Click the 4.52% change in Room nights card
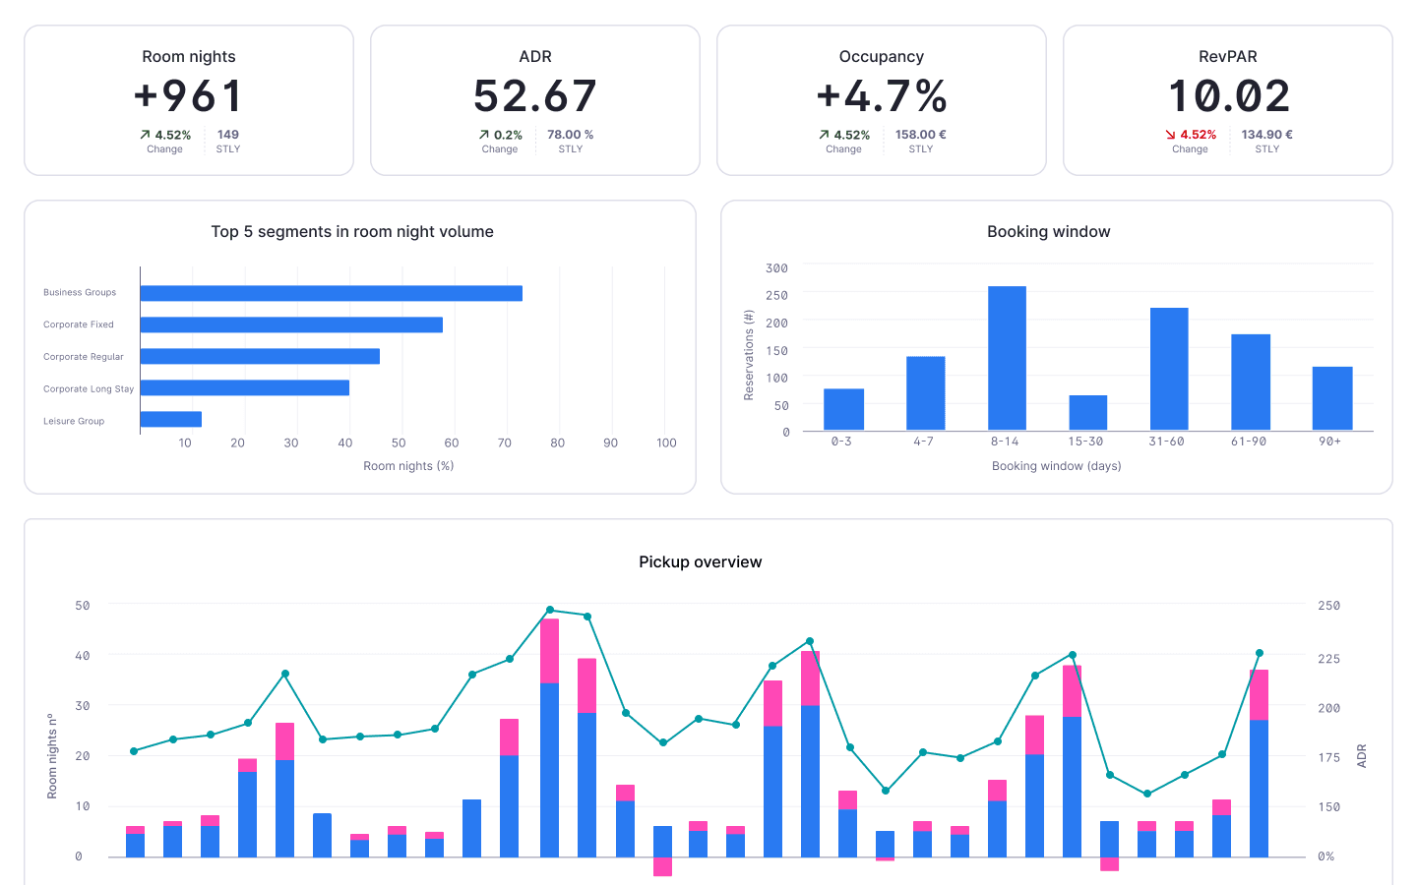This screenshot has height=885, width=1417. 173,135
